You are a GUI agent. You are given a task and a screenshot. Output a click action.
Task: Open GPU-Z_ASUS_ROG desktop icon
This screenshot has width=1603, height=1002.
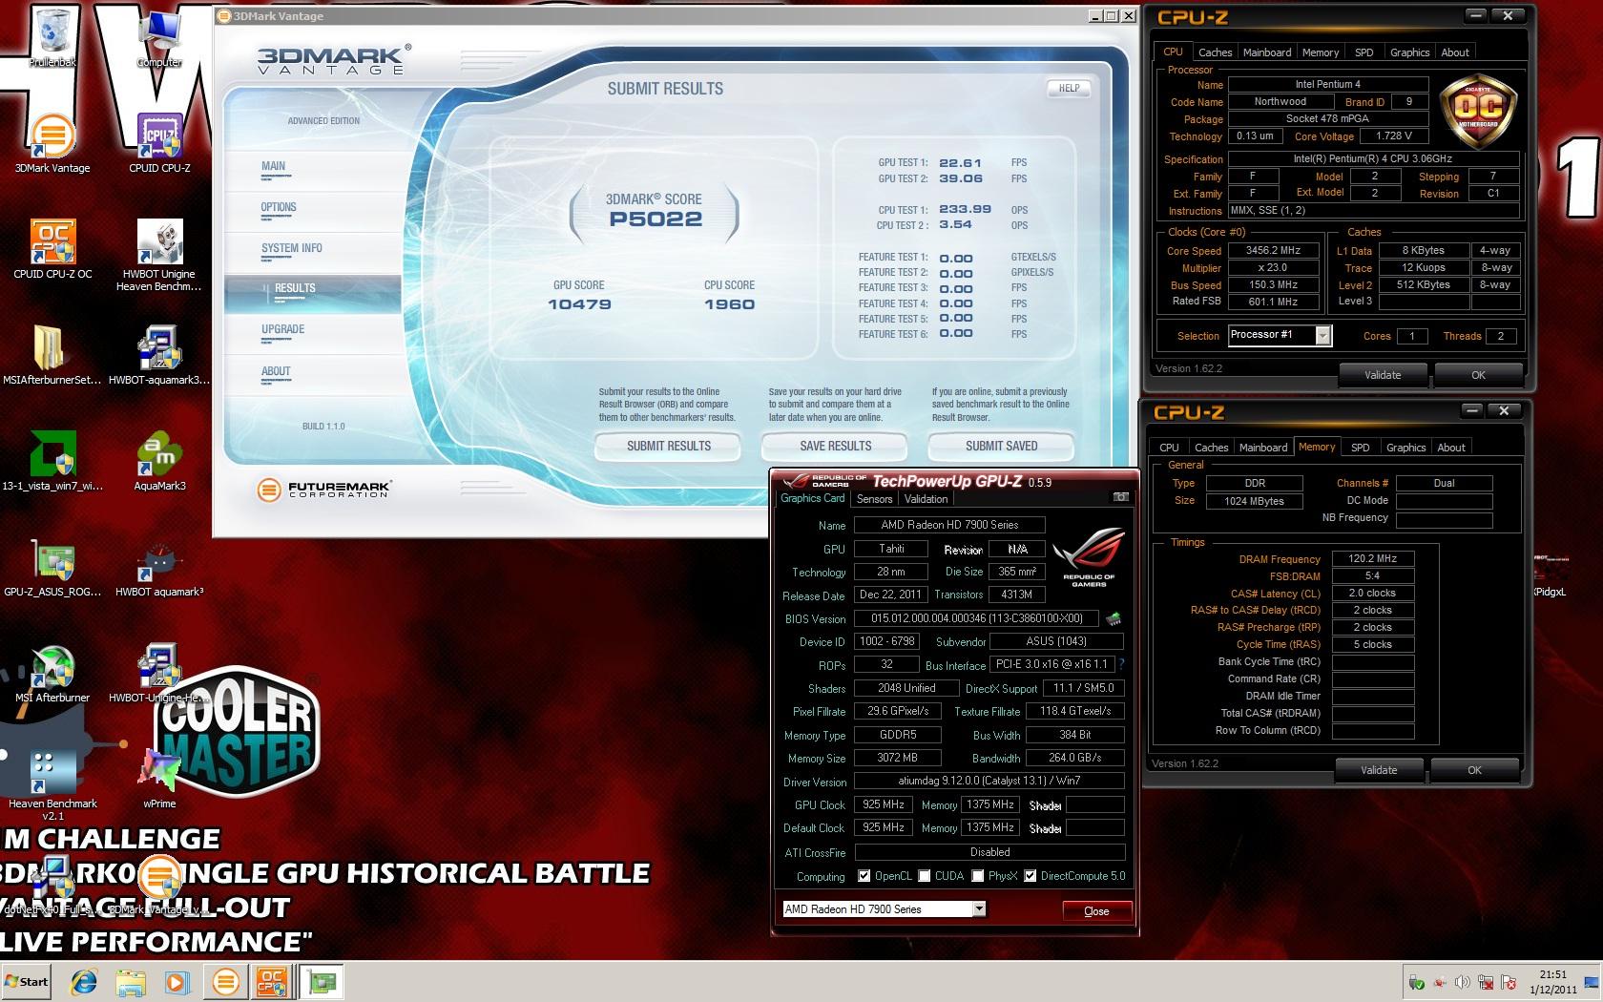coord(52,567)
